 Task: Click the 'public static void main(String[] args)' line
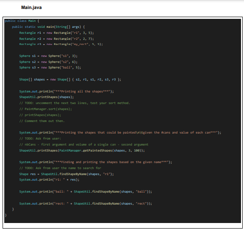(x=48, y=27)
